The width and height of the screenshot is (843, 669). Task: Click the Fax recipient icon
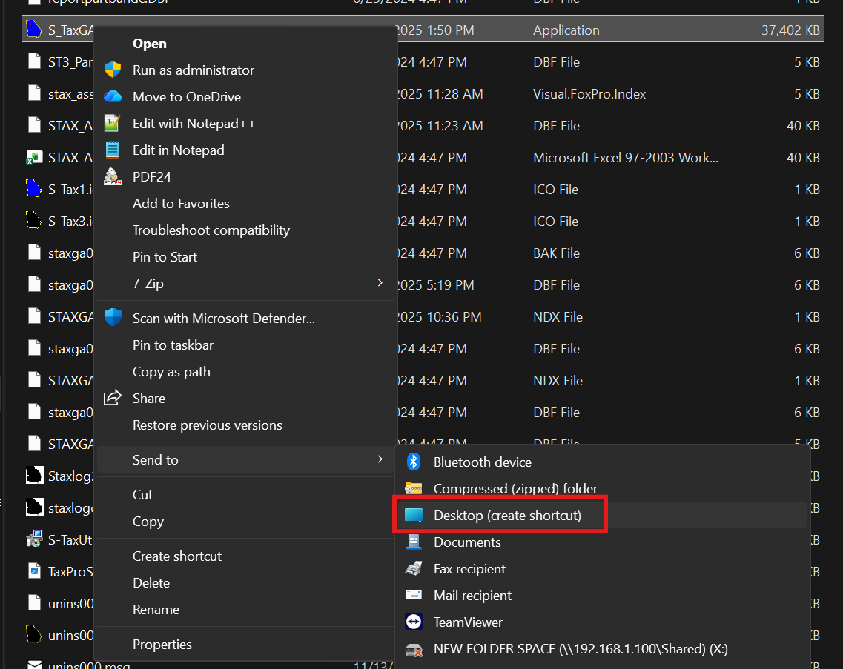[x=414, y=569]
